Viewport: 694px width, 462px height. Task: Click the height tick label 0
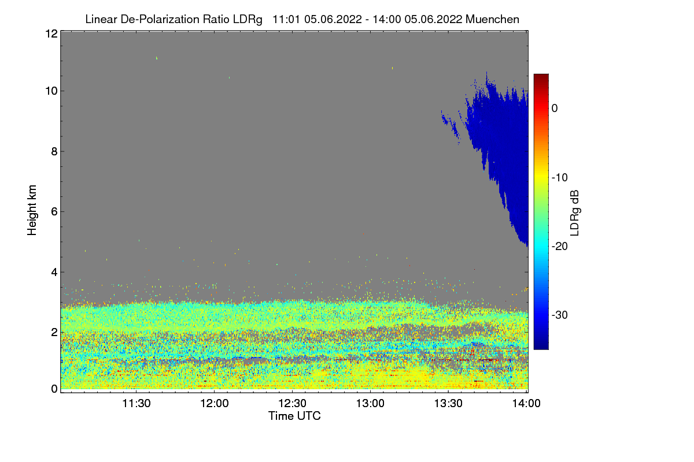(54, 389)
